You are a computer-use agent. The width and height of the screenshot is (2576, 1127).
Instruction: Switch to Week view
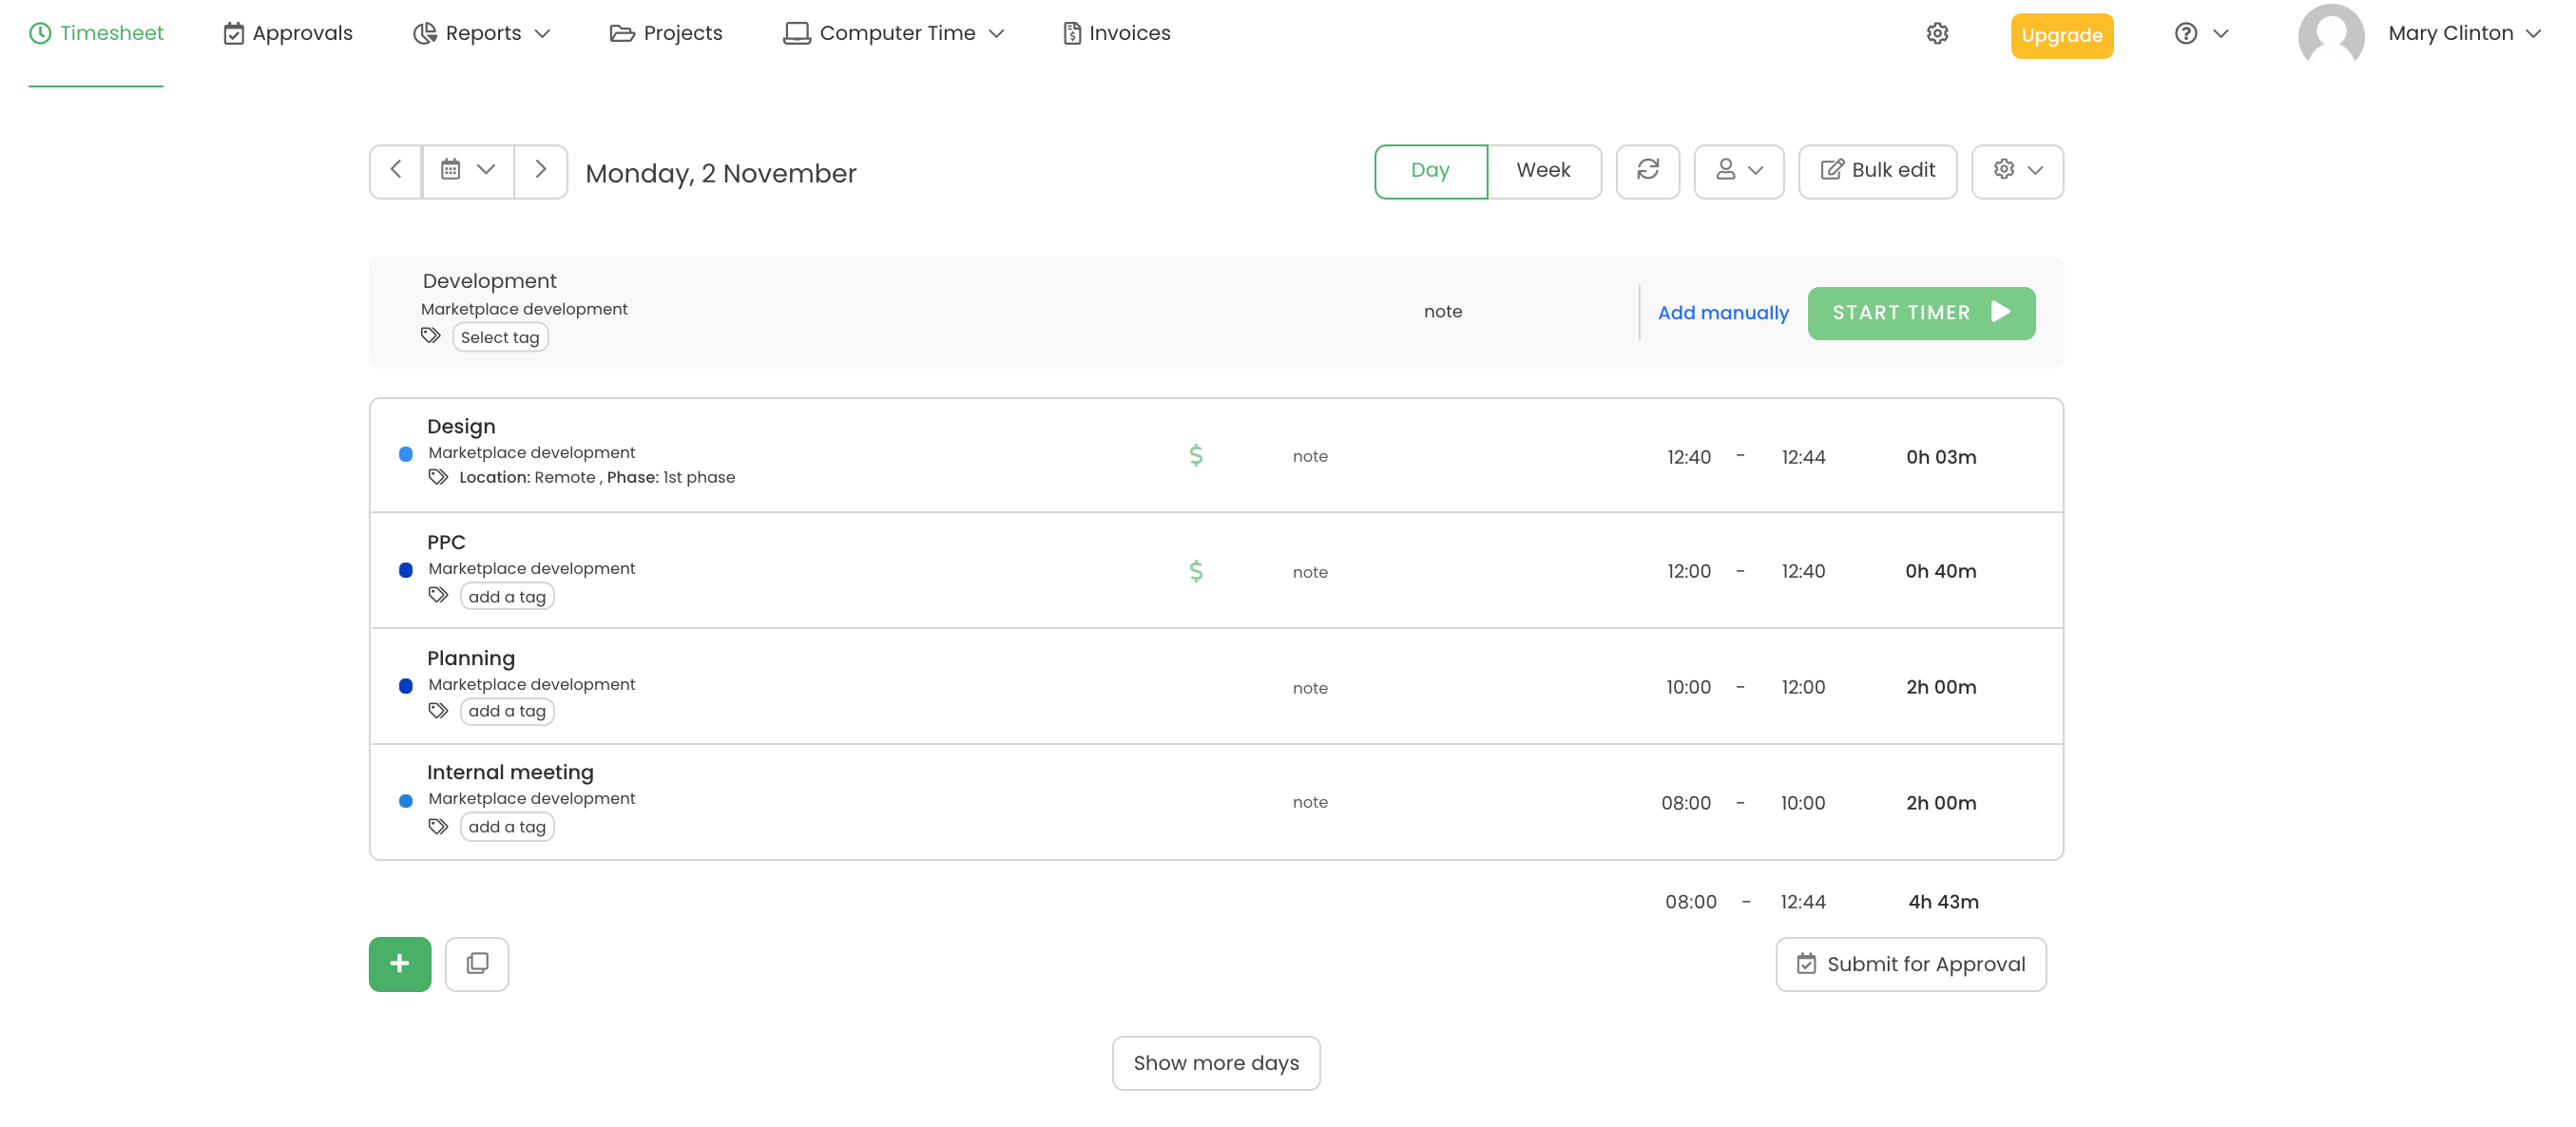(x=1541, y=169)
